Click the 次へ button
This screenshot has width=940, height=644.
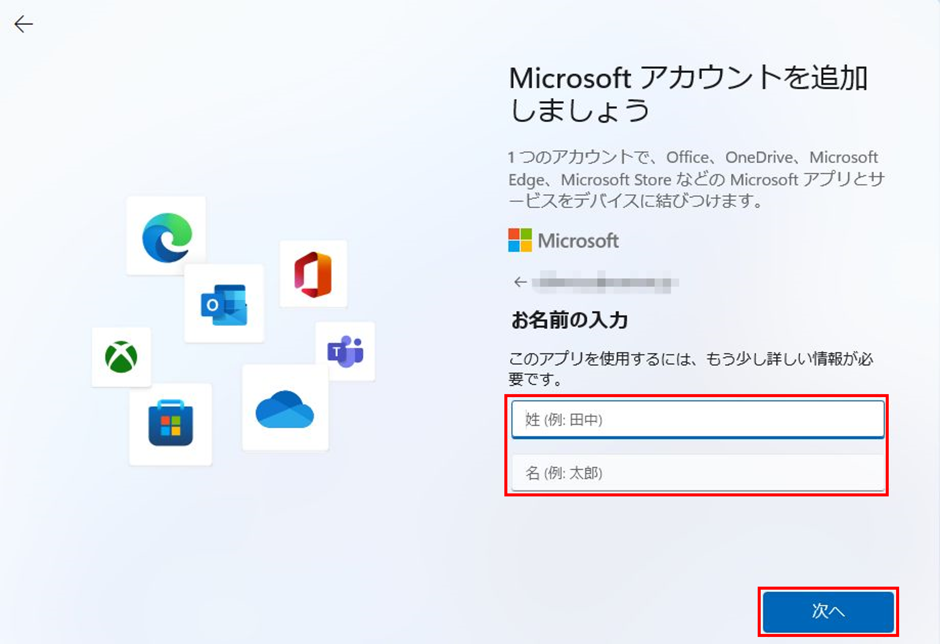click(828, 611)
